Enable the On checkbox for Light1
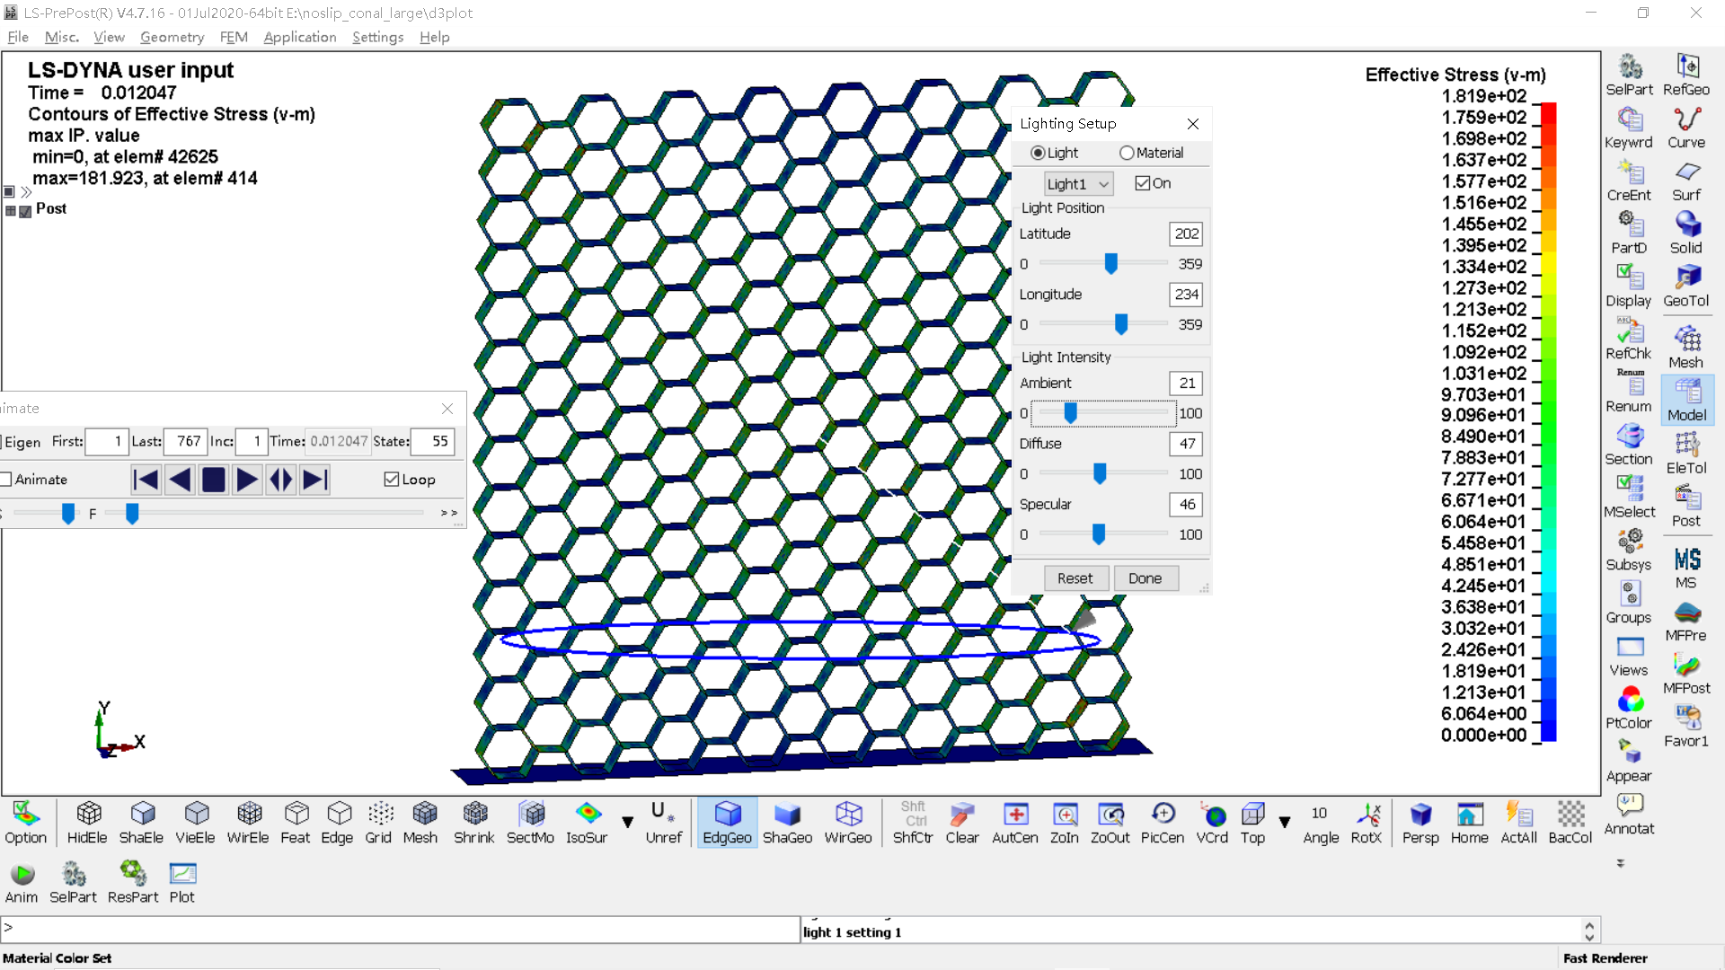The image size is (1725, 970). coord(1141,182)
